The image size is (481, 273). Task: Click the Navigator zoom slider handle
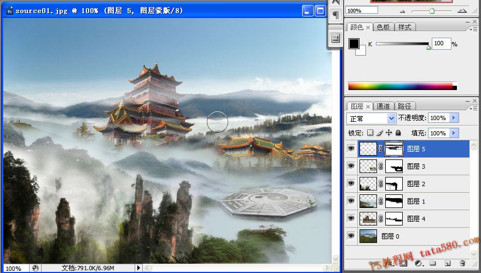[x=432, y=11]
